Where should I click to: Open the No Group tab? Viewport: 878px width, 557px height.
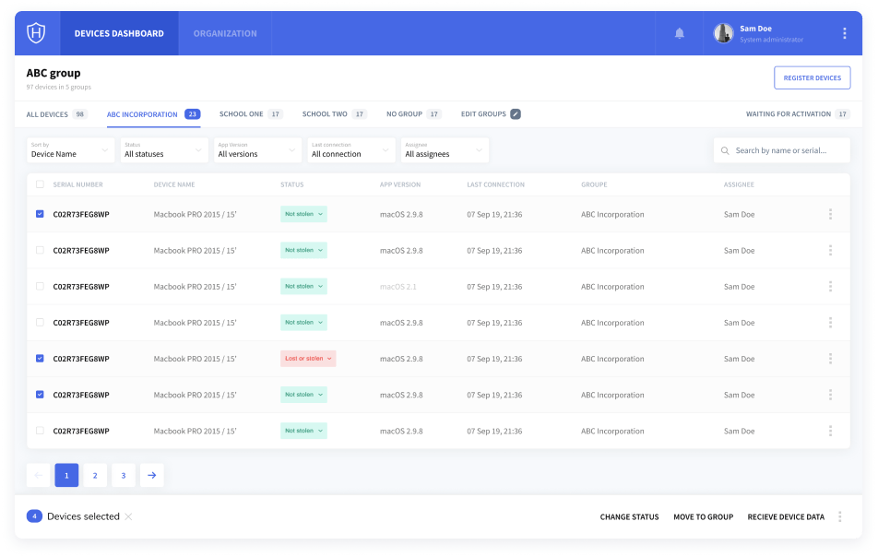point(414,114)
